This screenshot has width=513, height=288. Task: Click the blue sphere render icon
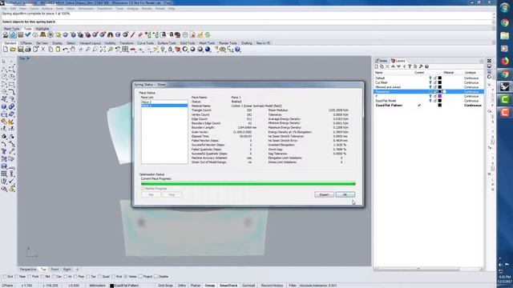point(208,50)
